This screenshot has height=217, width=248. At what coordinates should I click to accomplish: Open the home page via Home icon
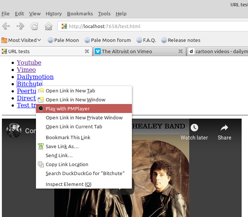click(x=48, y=26)
